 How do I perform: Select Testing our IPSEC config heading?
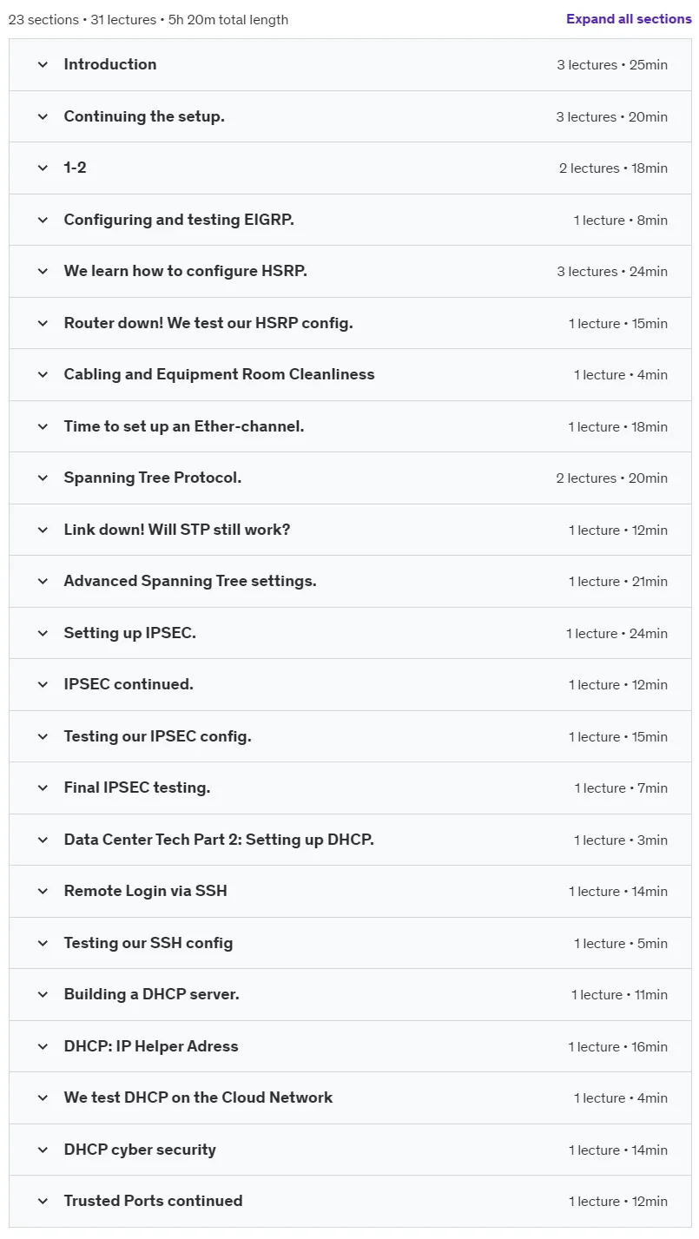tap(158, 736)
